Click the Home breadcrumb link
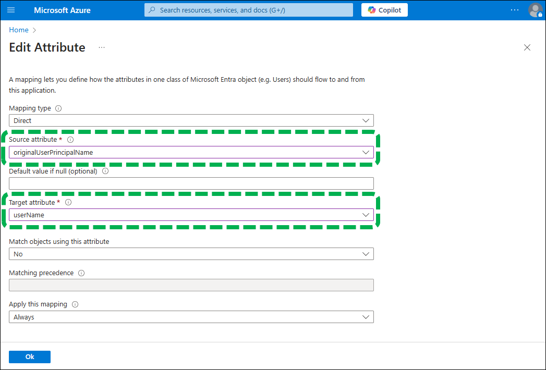The width and height of the screenshot is (546, 370). [19, 30]
